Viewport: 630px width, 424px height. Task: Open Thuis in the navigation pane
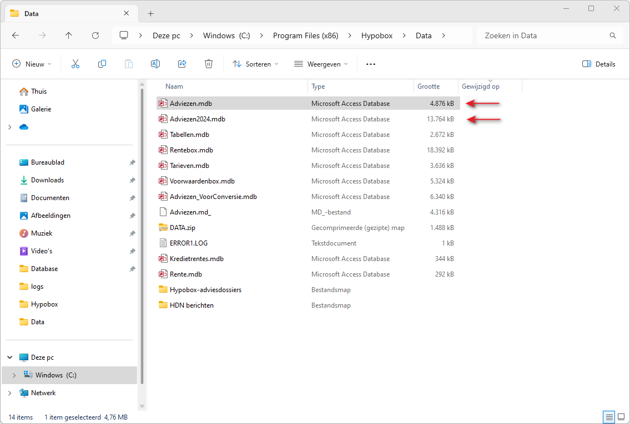[39, 91]
